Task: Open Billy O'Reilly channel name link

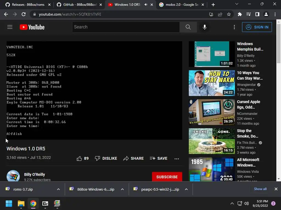Action: [35, 174]
